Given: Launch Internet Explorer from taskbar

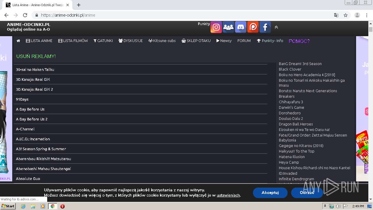Looking at the screenshot, I should [23, 206].
